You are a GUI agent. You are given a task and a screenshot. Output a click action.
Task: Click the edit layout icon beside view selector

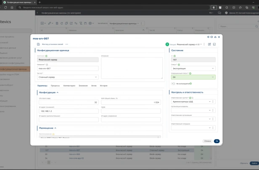[209, 44]
